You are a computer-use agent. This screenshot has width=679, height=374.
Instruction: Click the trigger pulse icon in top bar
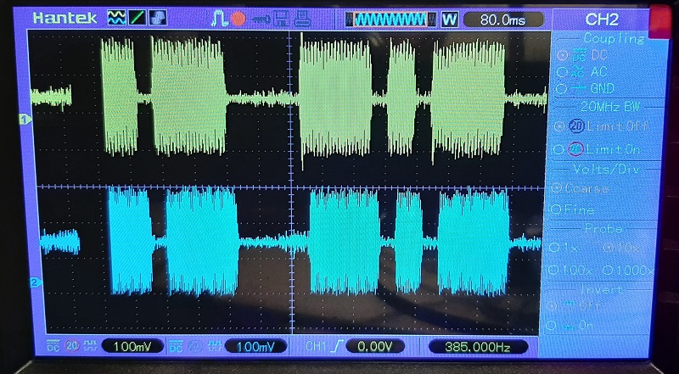pos(220,18)
